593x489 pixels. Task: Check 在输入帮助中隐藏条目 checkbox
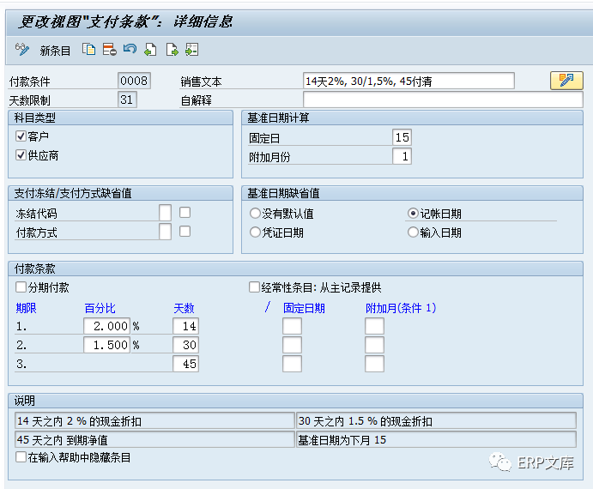[21, 457]
